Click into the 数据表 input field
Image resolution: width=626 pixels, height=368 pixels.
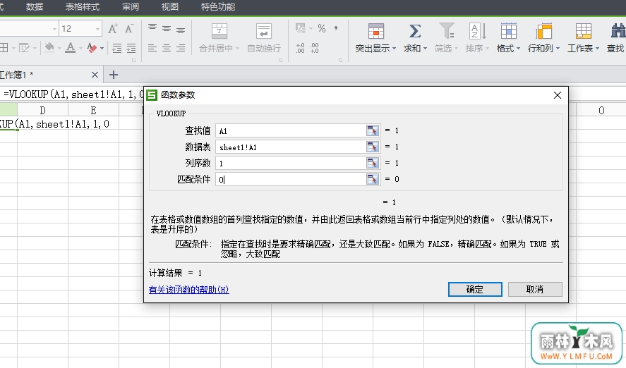(291, 147)
